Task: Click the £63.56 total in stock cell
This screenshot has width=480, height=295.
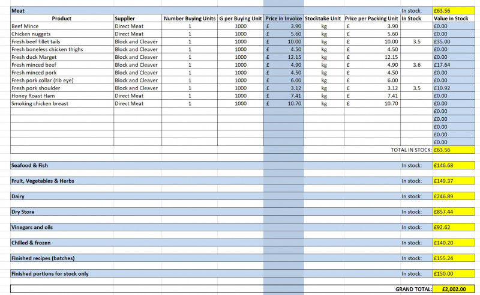Action: pyautogui.click(x=454, y=150)
